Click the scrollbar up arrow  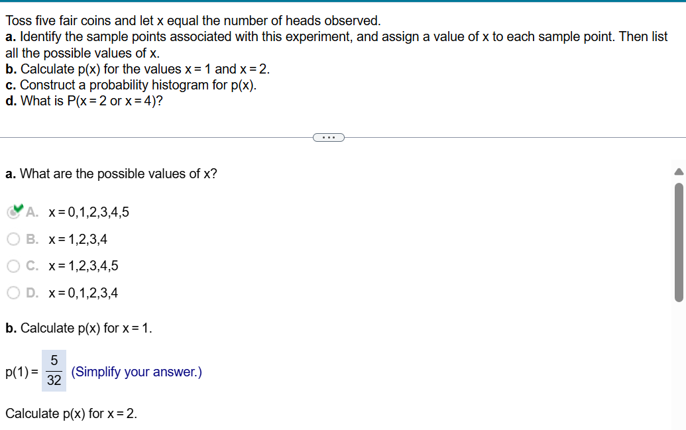(677, 172)
